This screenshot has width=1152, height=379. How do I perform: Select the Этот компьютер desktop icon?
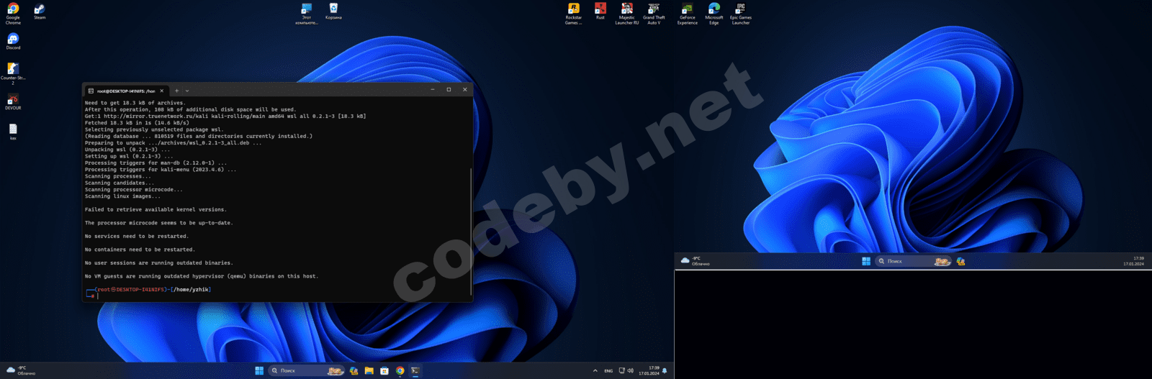pyautogui.click(x=306, y=13)
